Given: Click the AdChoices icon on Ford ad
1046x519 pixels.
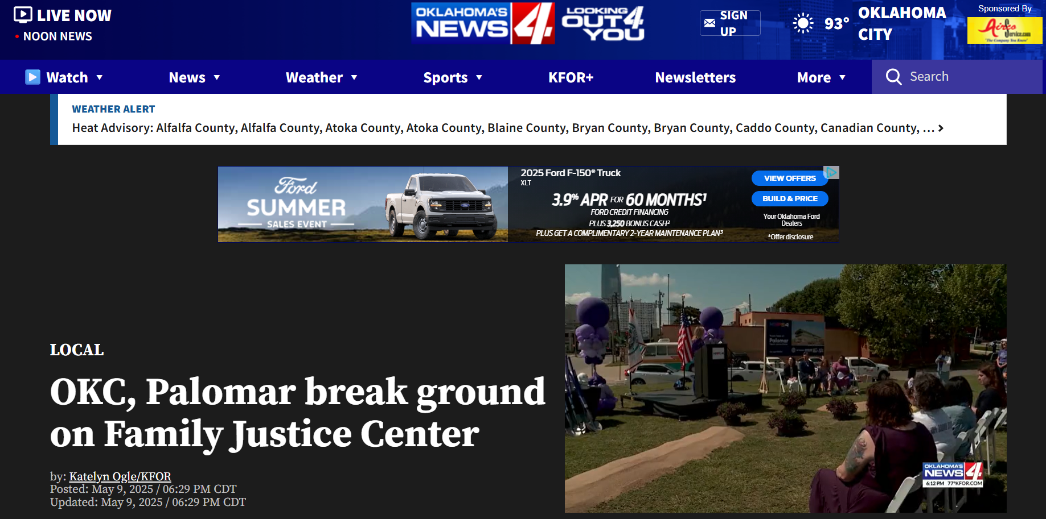Looking at the screenshot, I should tap(832, 172).
